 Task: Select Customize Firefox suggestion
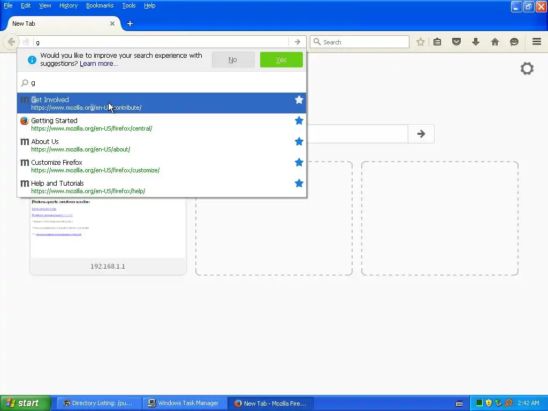[x=162, y=166]
